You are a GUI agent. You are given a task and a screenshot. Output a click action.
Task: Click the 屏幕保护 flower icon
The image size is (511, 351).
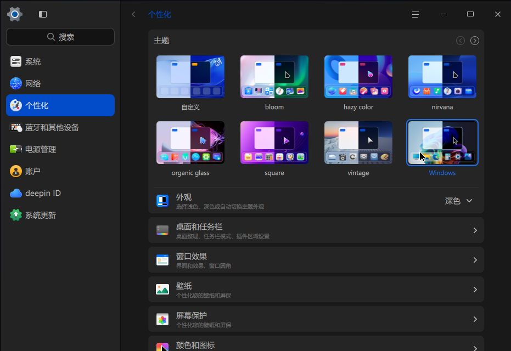pos(162,319)
